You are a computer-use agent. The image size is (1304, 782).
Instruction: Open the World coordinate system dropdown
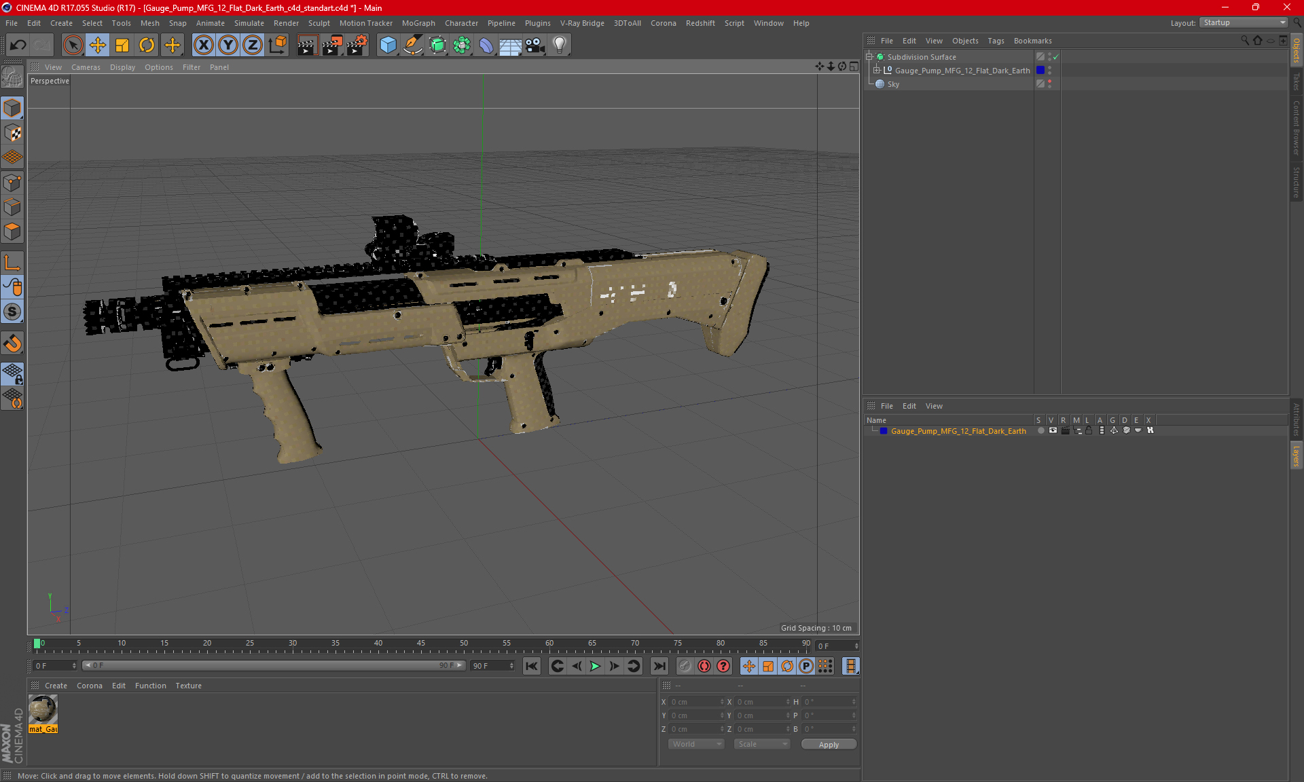click(696, 744)
